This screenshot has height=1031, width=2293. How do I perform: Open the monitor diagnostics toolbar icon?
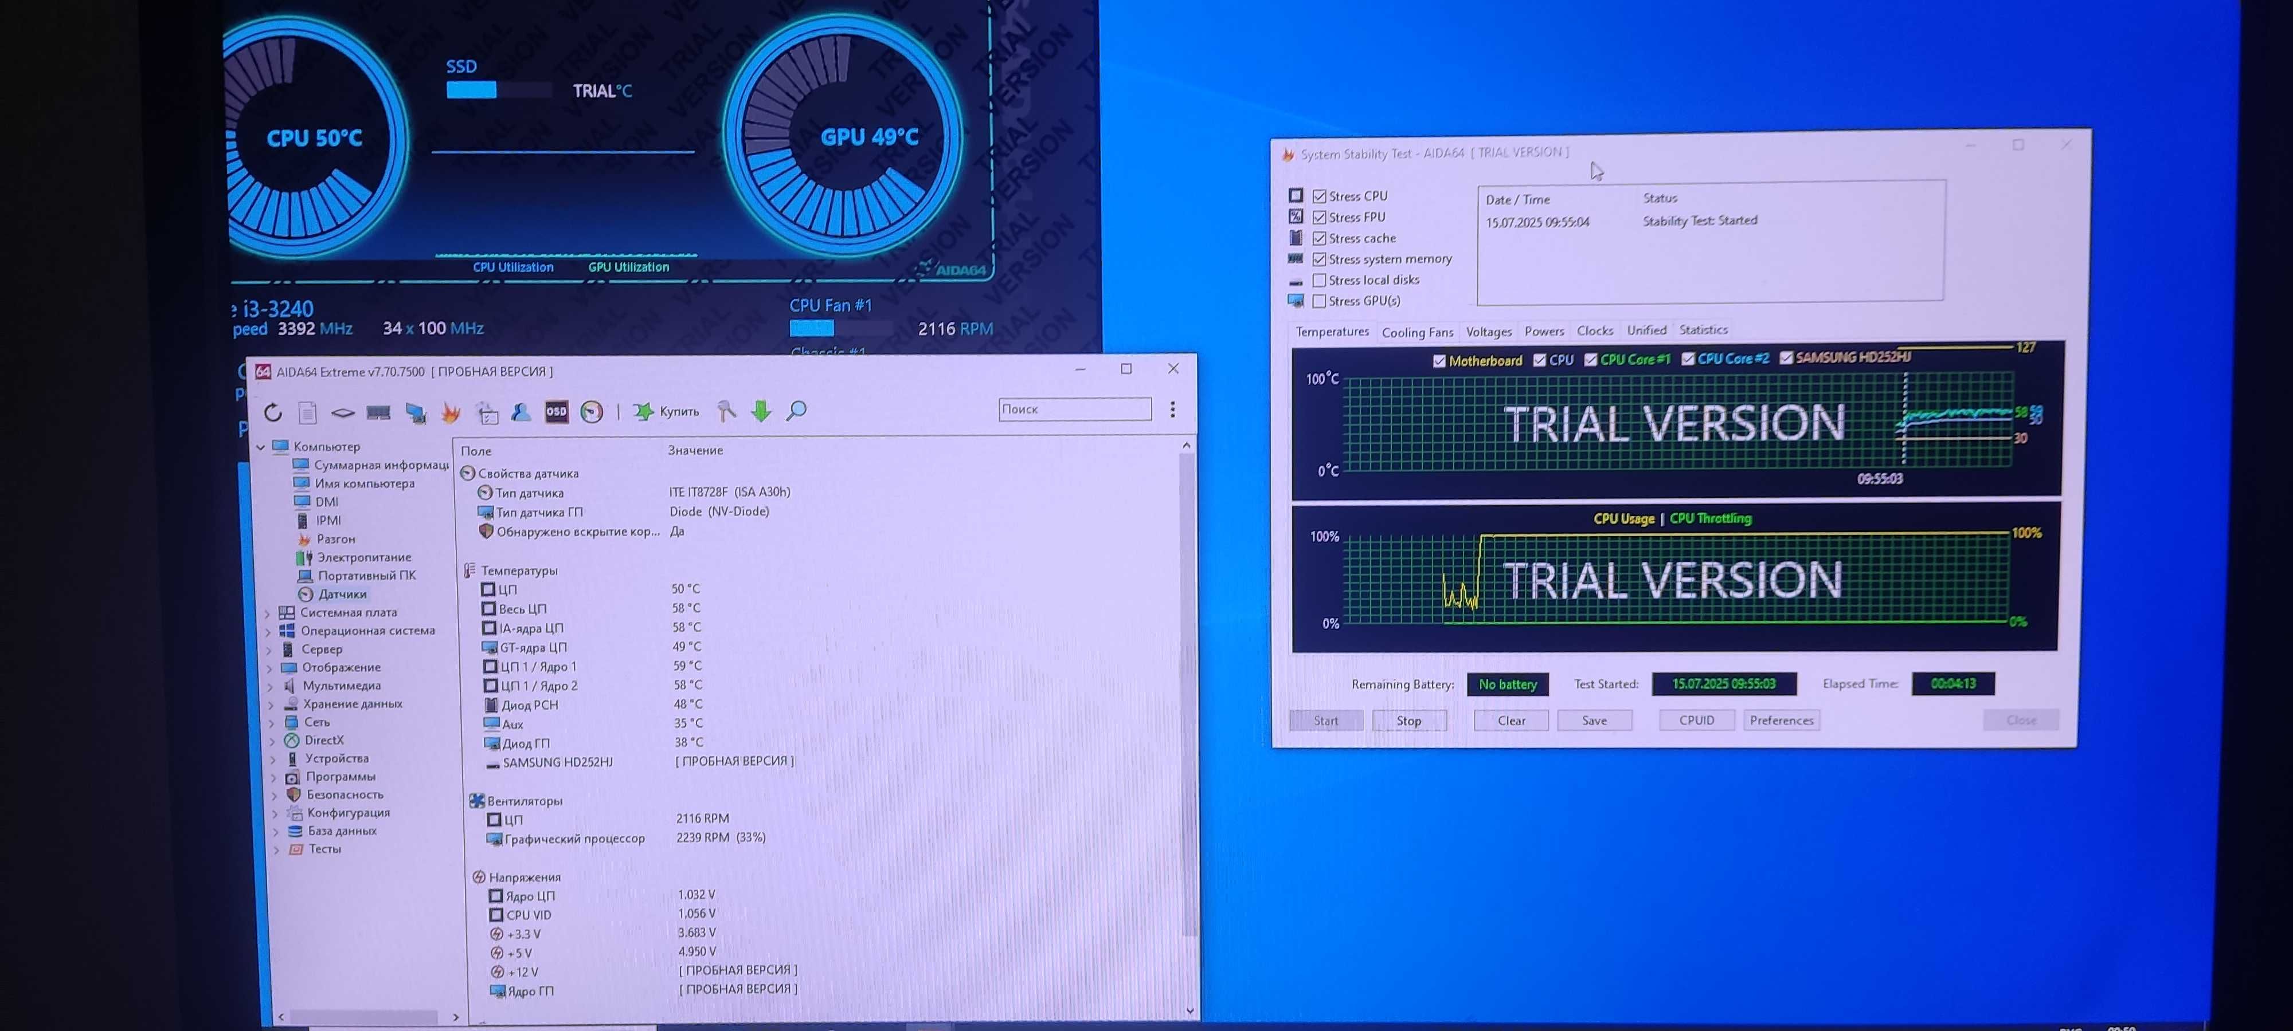pyautogui.click(x=415, y=412)
